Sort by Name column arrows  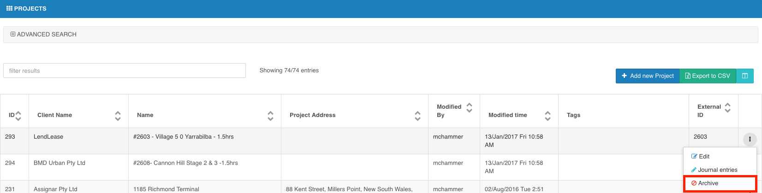(x=271, y=116)
